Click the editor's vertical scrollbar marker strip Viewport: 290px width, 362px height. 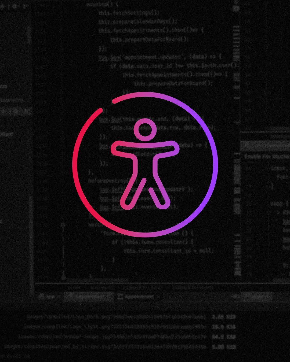236,80
